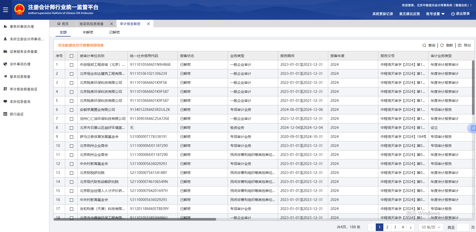
Task: Open 银行函证 from the sidebar
Action: pos(17,114)
